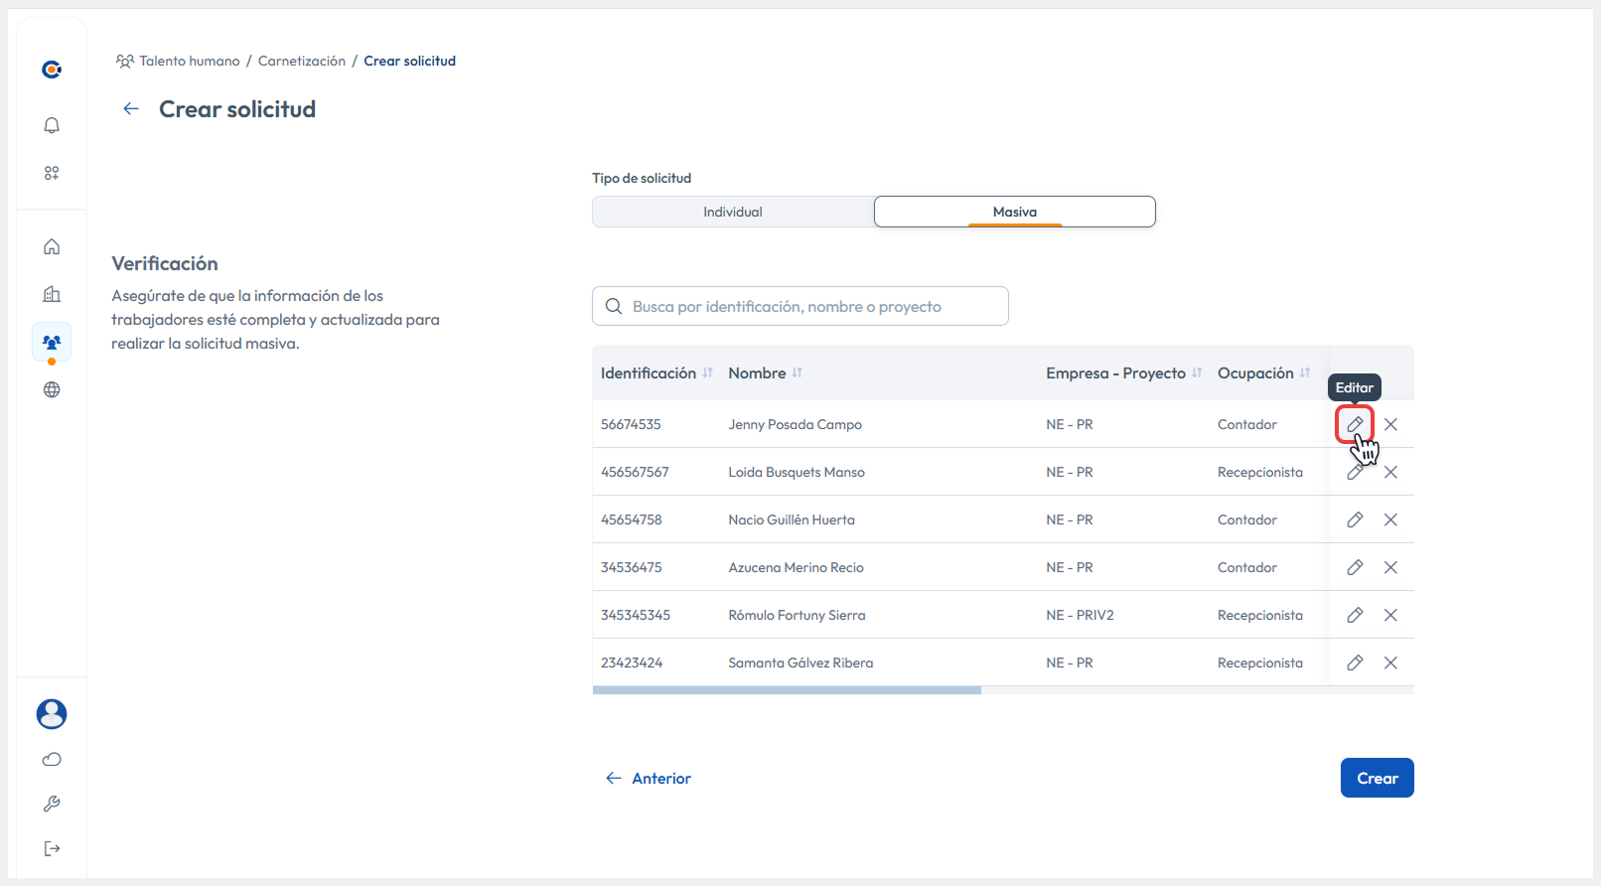
Task: Sort table by Nombre column
Action: (797, 373)
